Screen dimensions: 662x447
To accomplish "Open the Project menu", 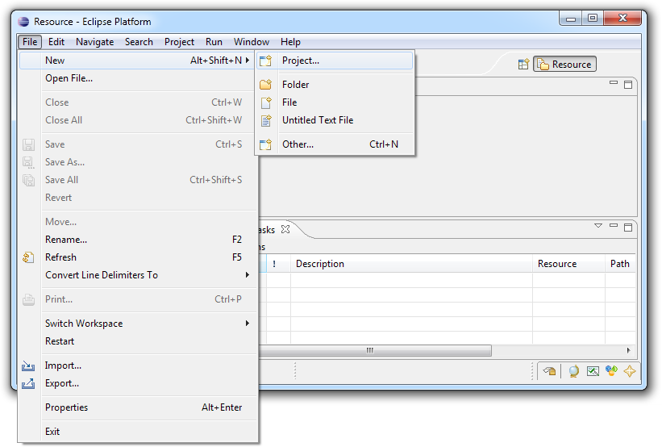I will [x=180, y=42].
